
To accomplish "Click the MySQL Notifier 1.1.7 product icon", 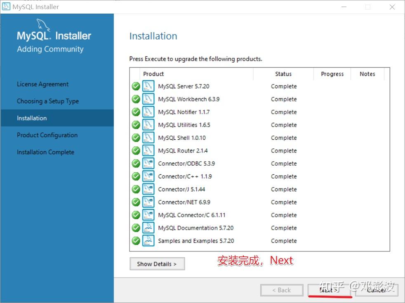I will [x=148, y=112].
